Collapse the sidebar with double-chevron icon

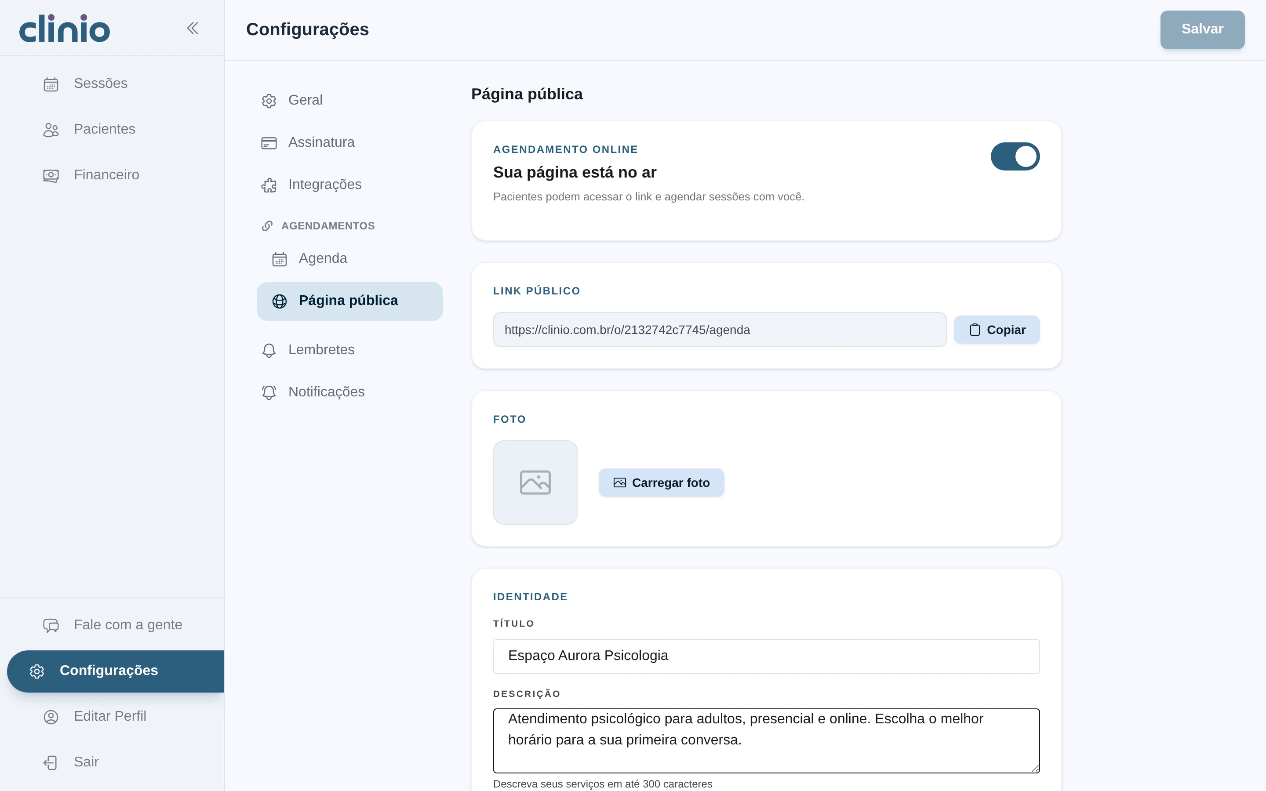[x=193, y=28]
